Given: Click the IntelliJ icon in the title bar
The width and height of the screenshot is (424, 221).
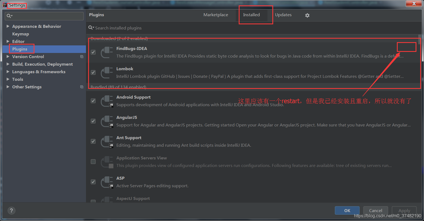Looking at the screenshot, I should (5, 5).
